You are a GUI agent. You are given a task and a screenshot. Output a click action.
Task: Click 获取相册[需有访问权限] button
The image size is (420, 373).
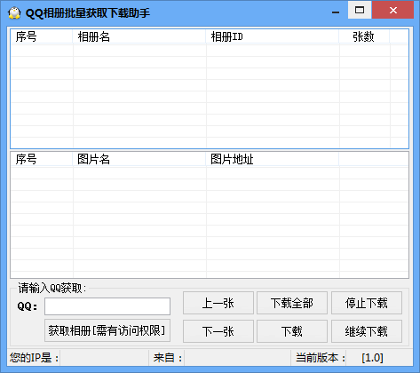coord(107,330)
